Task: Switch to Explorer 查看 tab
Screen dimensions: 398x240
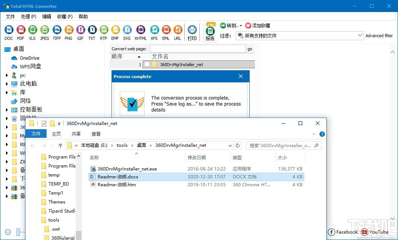Action: click(x=96, y=134)
